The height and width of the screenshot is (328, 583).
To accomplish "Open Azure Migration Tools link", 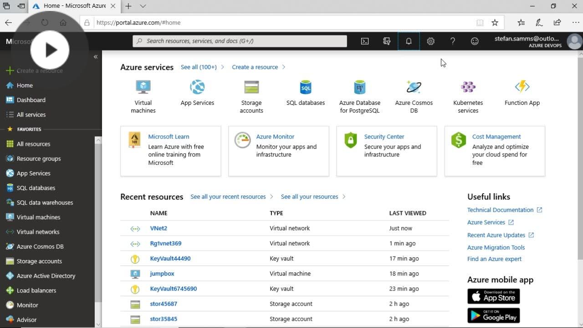I will click(496, 247).
